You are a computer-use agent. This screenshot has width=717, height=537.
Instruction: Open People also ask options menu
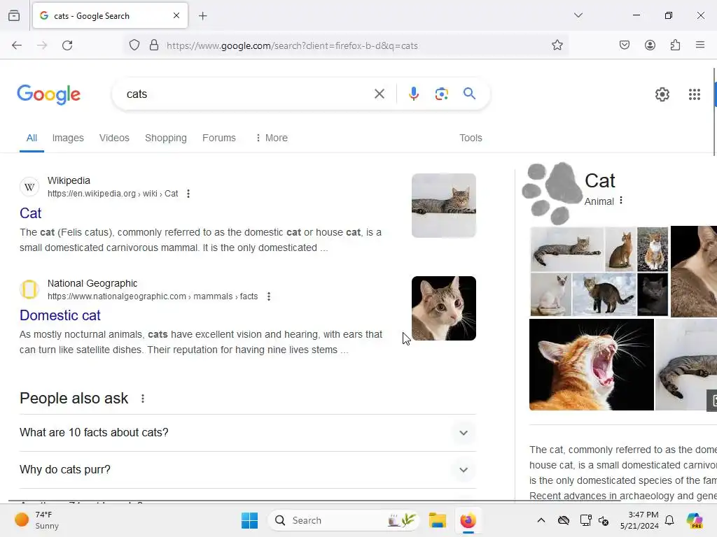[143, 399]
